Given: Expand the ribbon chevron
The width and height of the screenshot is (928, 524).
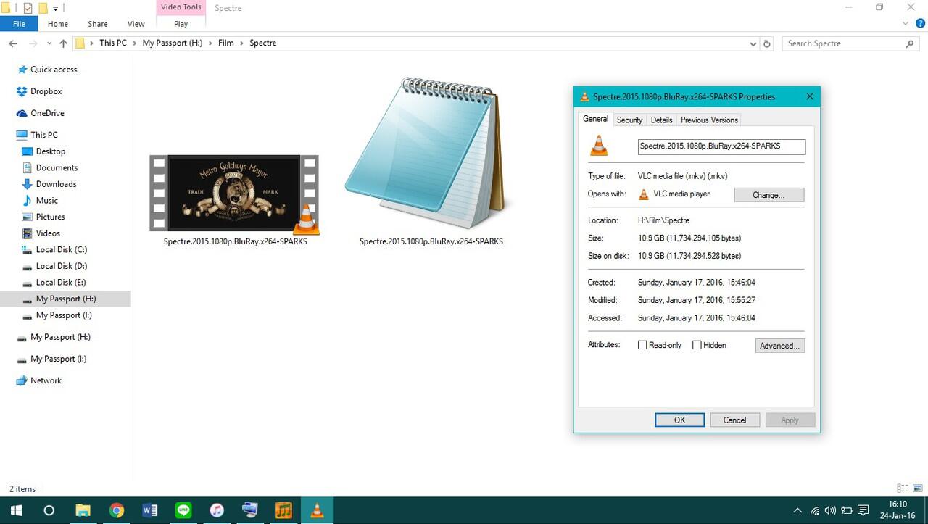Looking at the screenshot, I should (906, 23).
